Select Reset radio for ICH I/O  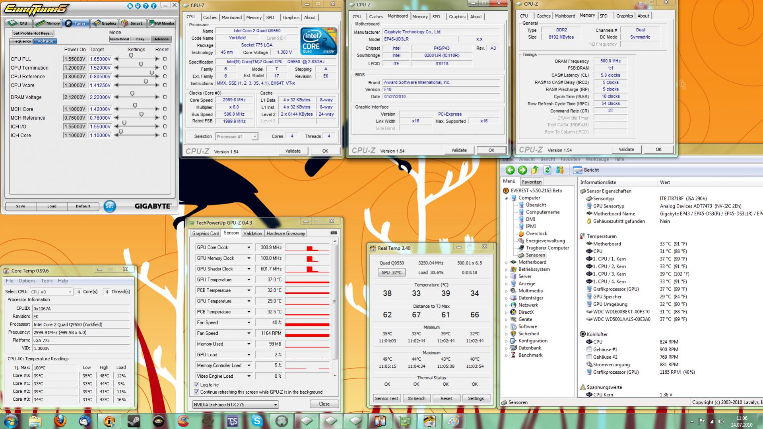click(x=165, y=126)
